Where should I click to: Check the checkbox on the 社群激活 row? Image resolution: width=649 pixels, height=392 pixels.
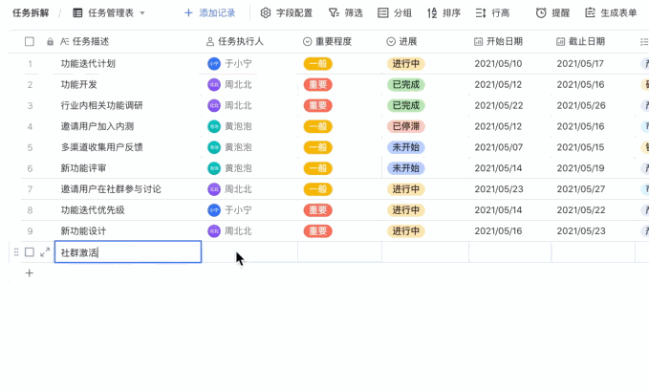tap(30, 252)
